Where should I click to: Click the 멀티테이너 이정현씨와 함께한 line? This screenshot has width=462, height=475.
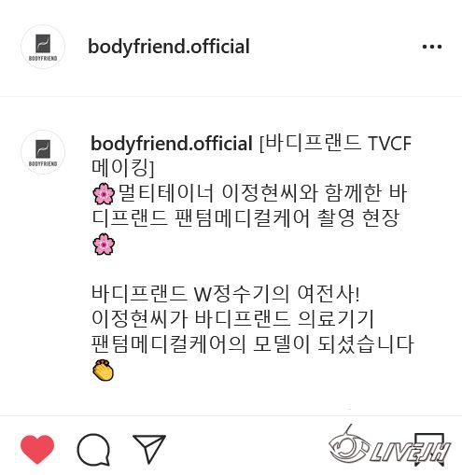(x=262, y=193)
